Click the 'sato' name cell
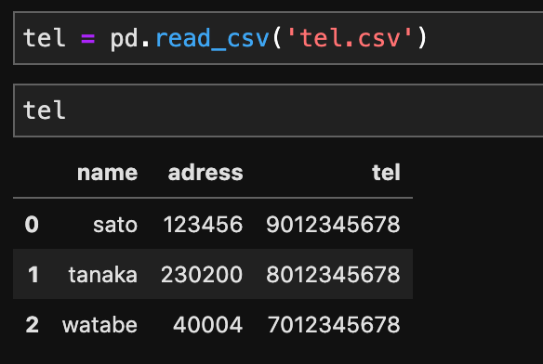The width and height of the screenshot is (543, 364). click(x=115, y=225)
